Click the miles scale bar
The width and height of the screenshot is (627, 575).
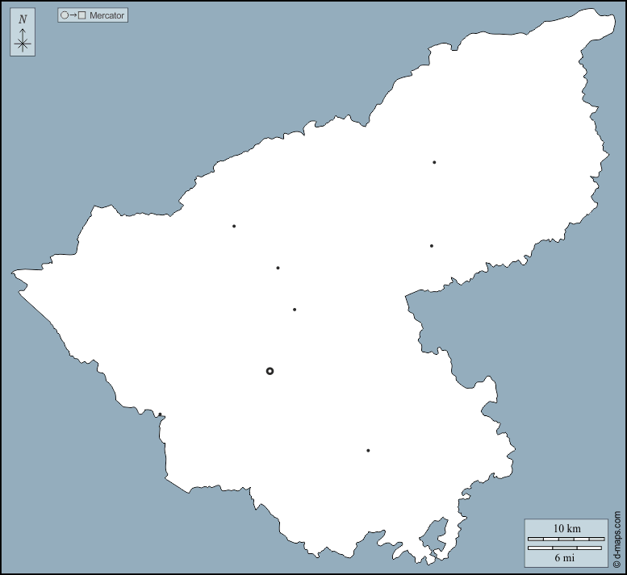pyautogui.click(x=565, y=548)
